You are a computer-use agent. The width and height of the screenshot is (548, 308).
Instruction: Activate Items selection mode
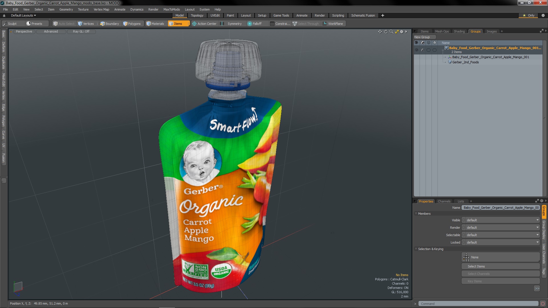pos(179,24)
